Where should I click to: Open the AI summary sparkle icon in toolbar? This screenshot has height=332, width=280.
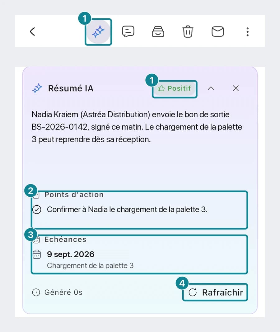click(98, 32)
